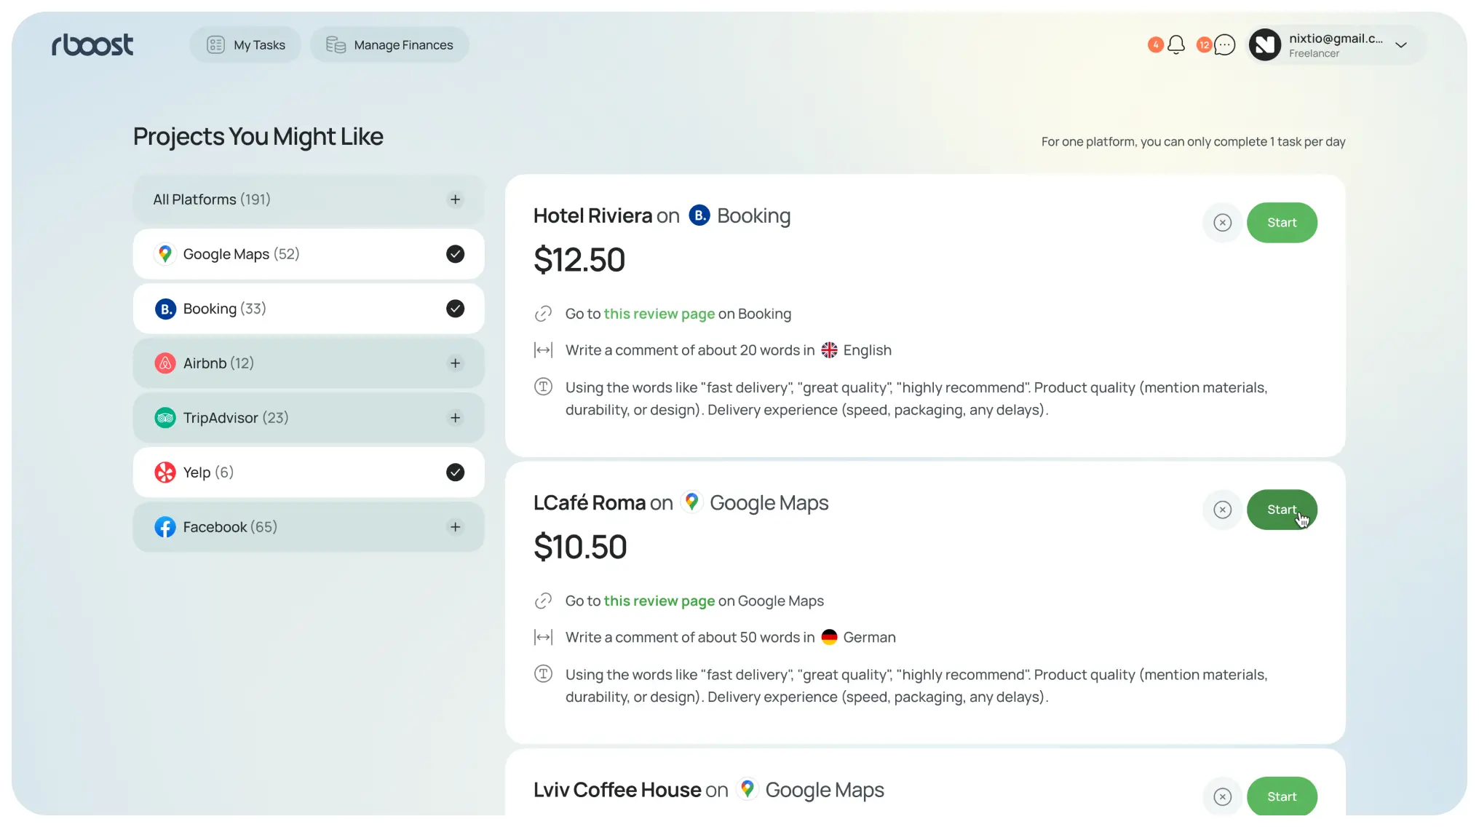The height and width of the screenshot is (827, 1479).
Task: Click the nixtio profile avatar
Action: click(x=1265, y=45)
